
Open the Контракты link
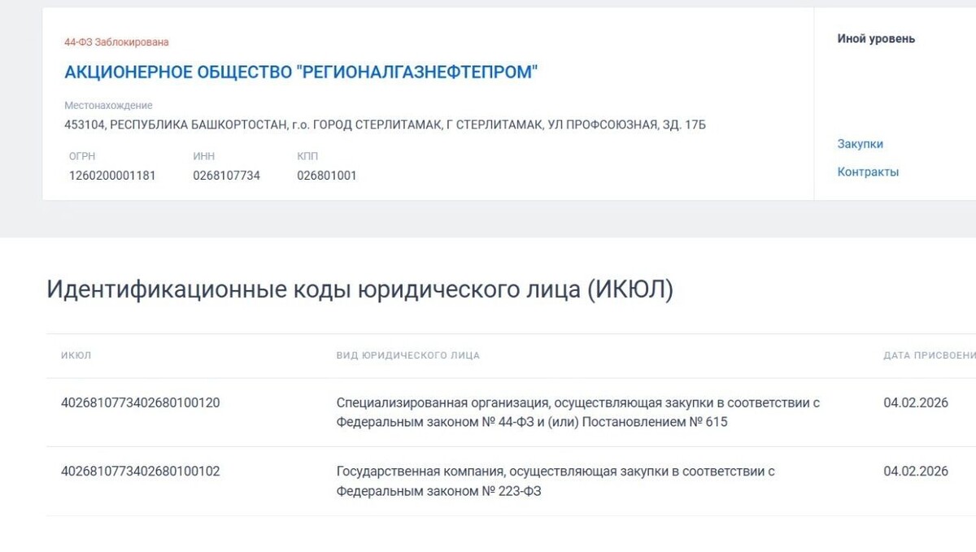[x=868, y=172]
